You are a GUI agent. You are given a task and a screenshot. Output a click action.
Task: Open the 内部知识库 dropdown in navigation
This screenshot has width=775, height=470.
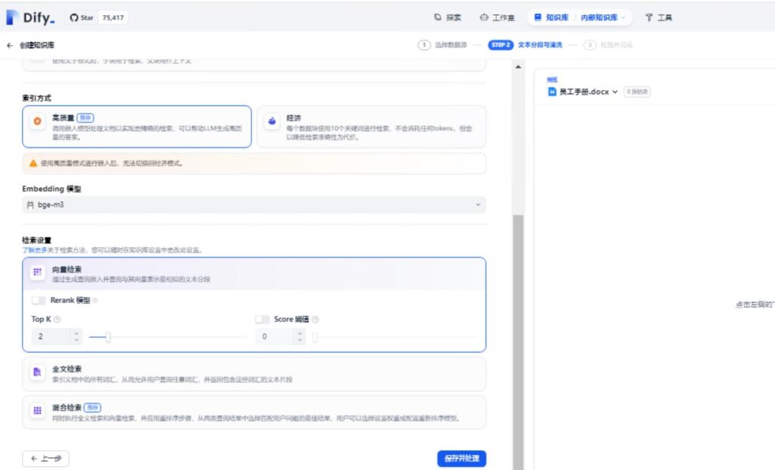click(x=602, y=17)
